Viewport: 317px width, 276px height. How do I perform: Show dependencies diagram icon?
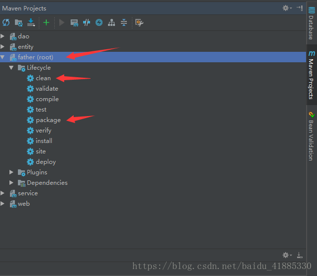click(x=111, y=22)
